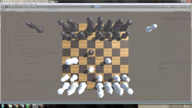Viewport: 192px width, 108px height.
Task: Open the Account dropdown
Action: (167, 7)
